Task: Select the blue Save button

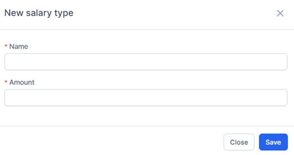Action: [273, 142]
